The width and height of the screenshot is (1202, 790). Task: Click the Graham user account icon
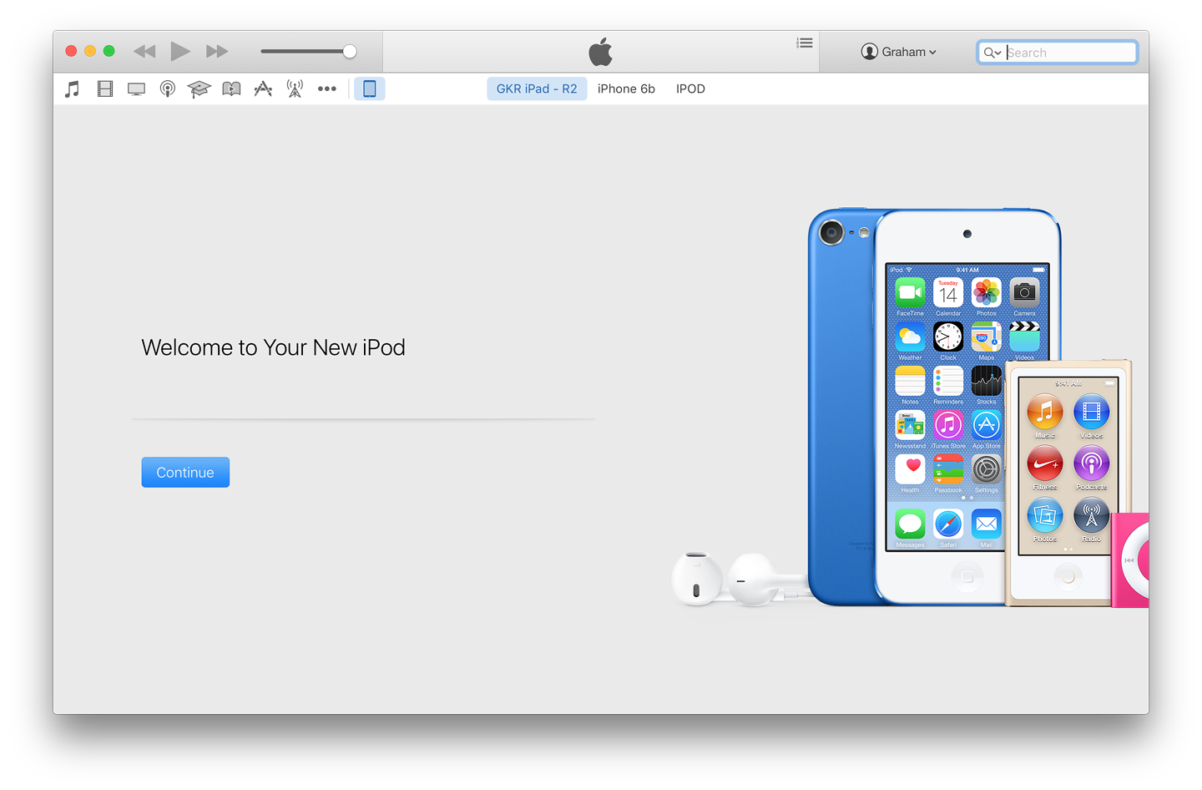click(870, 52)
